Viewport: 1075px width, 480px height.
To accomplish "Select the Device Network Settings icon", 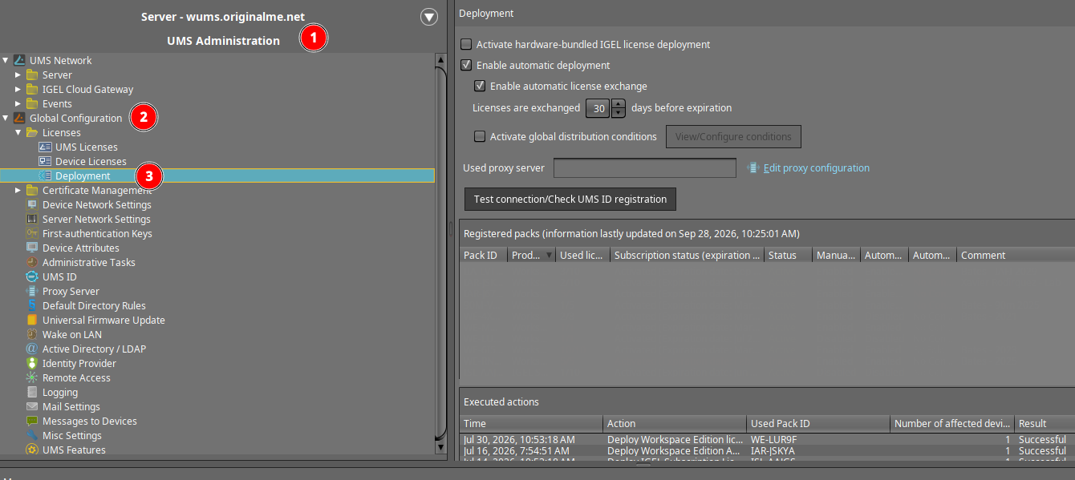I will tap(32, 205).
